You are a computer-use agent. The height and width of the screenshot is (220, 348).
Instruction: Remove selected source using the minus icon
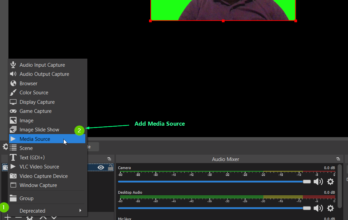coord(19,218)
